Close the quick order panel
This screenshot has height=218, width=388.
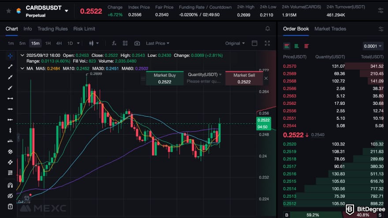tap(266, 78)
